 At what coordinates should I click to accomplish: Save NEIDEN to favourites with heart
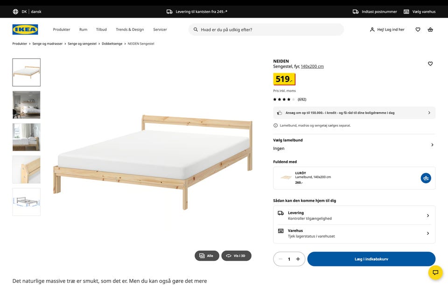(430, 64)
